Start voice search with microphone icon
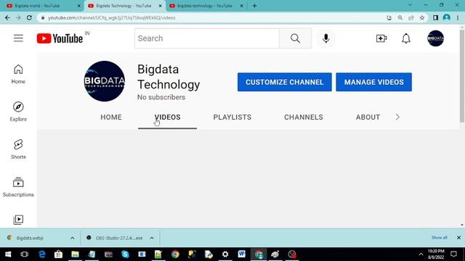The height and width of the screenshot is (261, 465). point(326,38)
